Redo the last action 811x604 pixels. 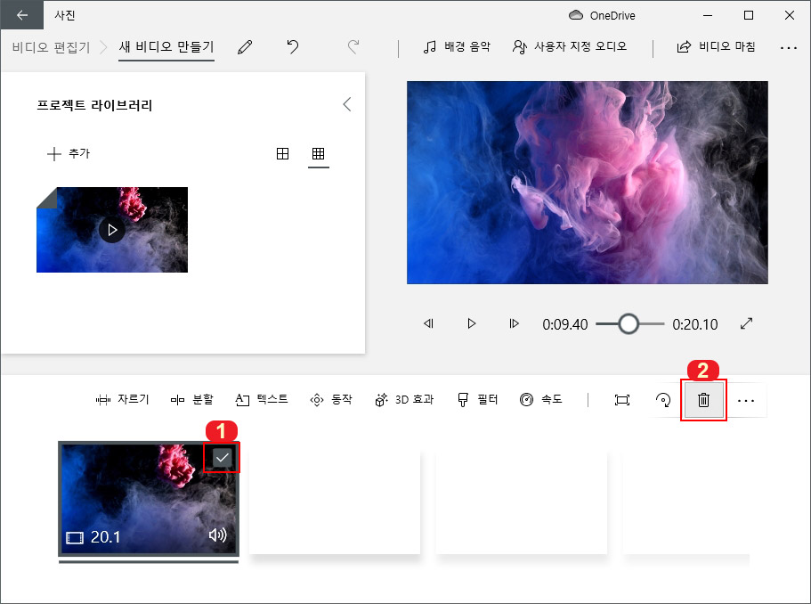point(353,47)
